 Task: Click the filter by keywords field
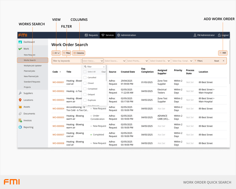67,61
